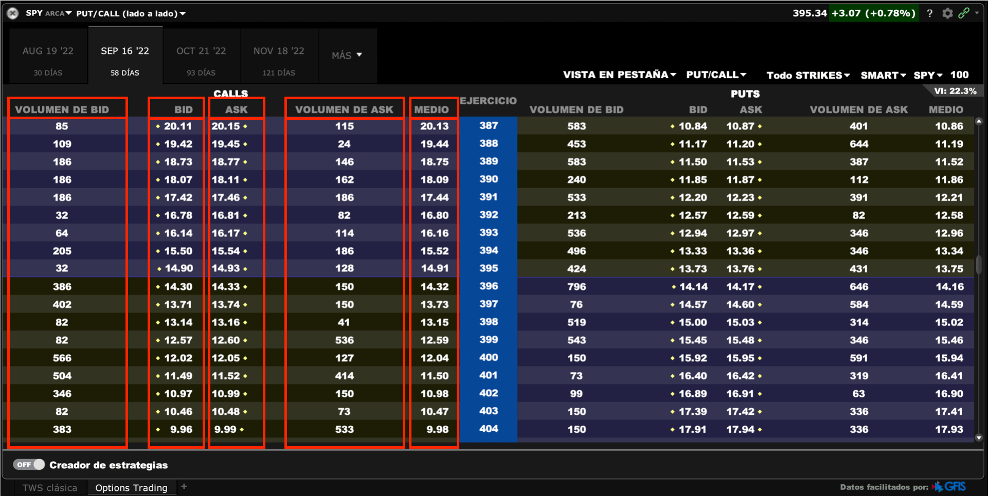Click call ask 19.45 at strike 388
988x496 pixels.
(x=226, y=144)
